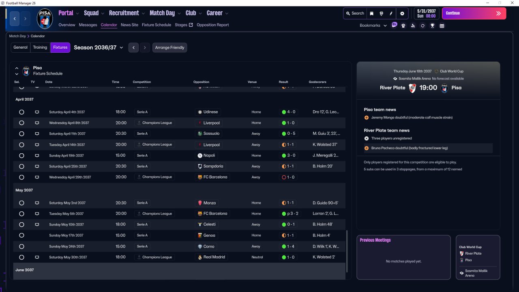Click the scouting person-search bookmark icon

(413, 26)
